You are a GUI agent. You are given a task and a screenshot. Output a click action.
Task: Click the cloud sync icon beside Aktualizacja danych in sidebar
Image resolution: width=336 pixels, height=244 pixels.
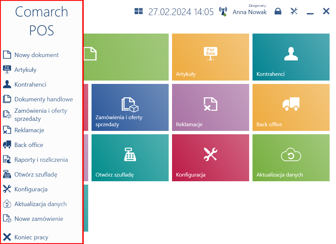click(x=7, y=204)
